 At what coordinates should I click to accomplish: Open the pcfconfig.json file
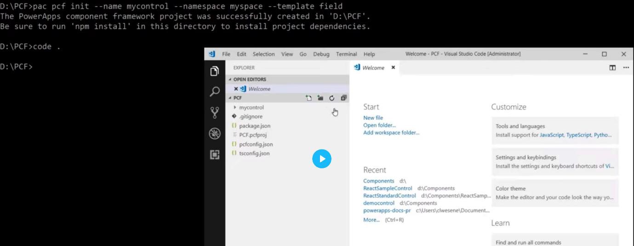click(256, 144)
